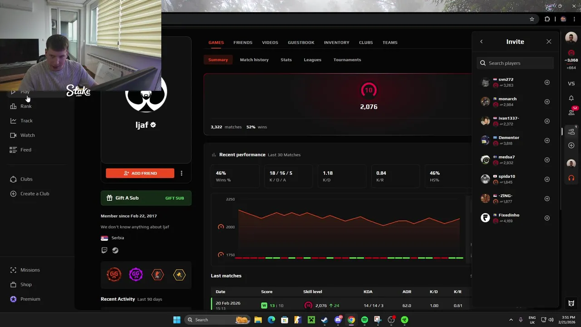581x327 pixels.
Task: Show hidden system tray icons chevron
Action: coord(511,320)
